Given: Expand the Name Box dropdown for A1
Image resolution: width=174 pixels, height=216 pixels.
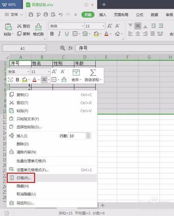Looking at the screenshot, I should (45, 48).
